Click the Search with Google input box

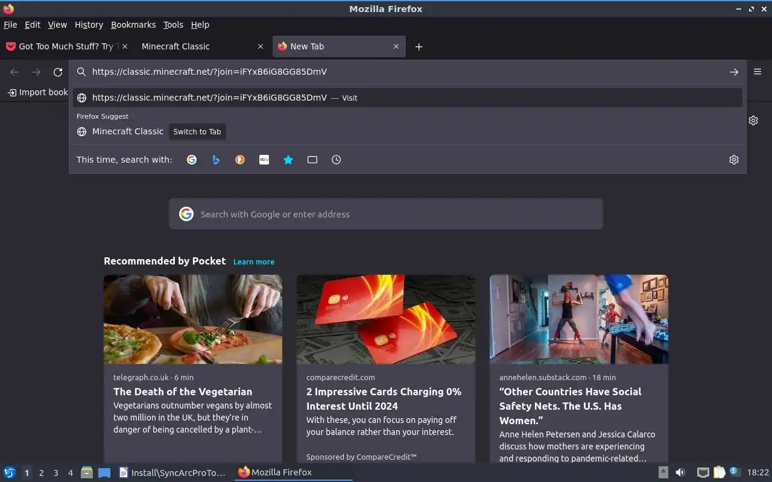[386, 214]
